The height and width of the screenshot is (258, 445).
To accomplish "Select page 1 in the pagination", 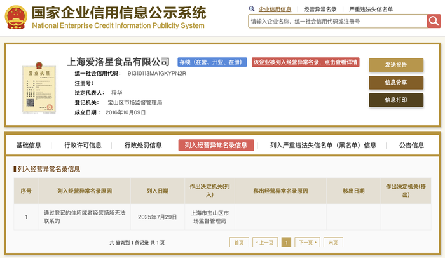I will point(286,242).
